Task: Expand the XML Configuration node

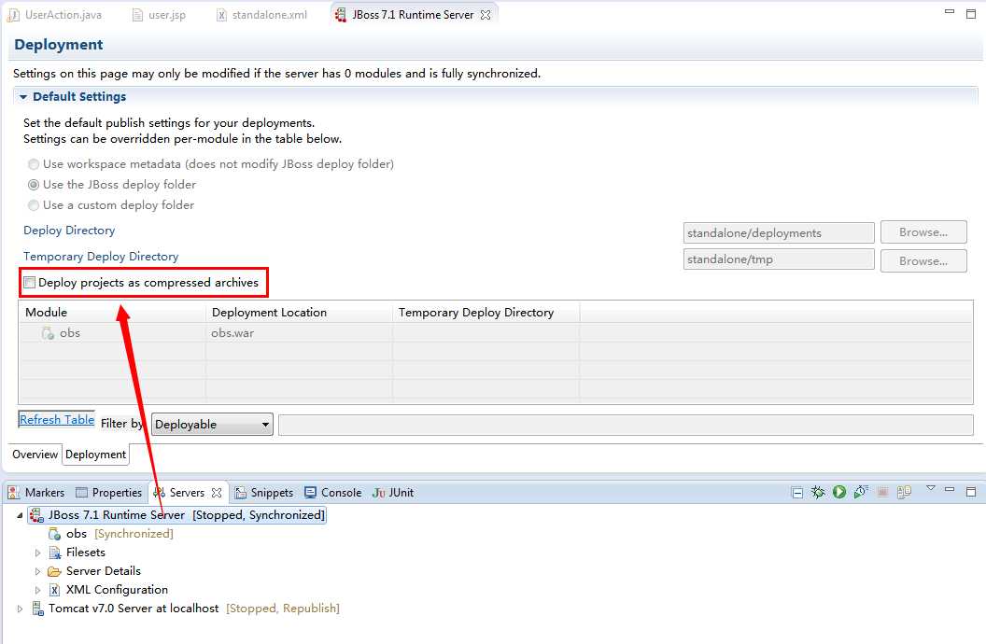Action: (37, 591)
